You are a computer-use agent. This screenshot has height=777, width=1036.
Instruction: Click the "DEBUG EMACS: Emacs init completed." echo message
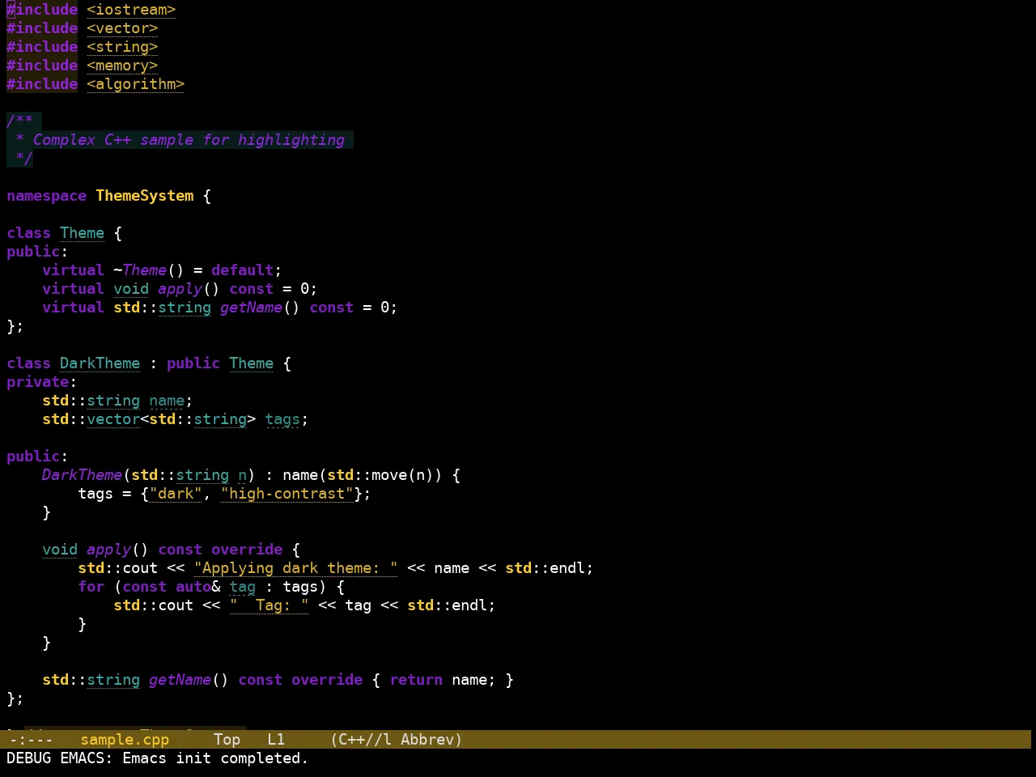[x=157, y=758]
